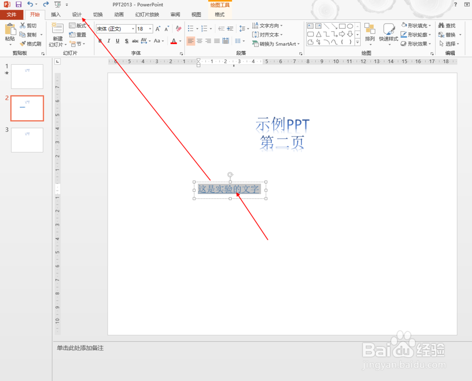The width and height of the screenshot is (472, 381).
Task: Open the Text Direction (文字方向) dropdown
Action: coord(267,25)
